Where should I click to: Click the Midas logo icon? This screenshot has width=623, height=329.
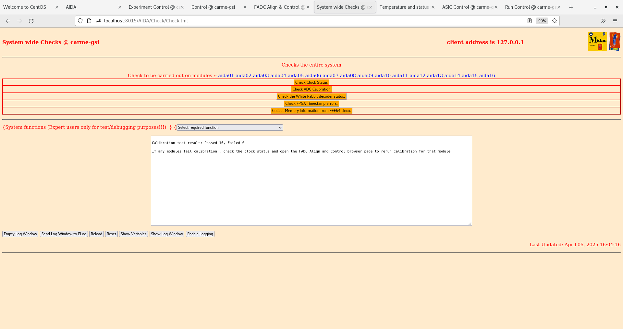click(597, 41)
